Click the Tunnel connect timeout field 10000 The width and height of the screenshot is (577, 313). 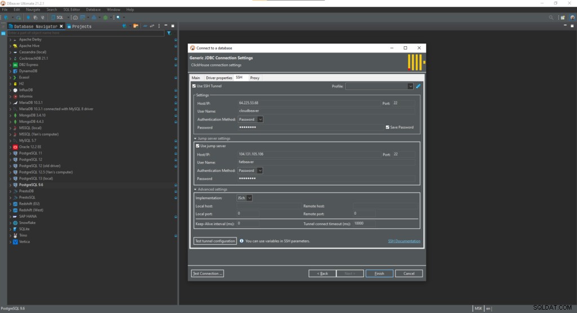tap(365, 223)
